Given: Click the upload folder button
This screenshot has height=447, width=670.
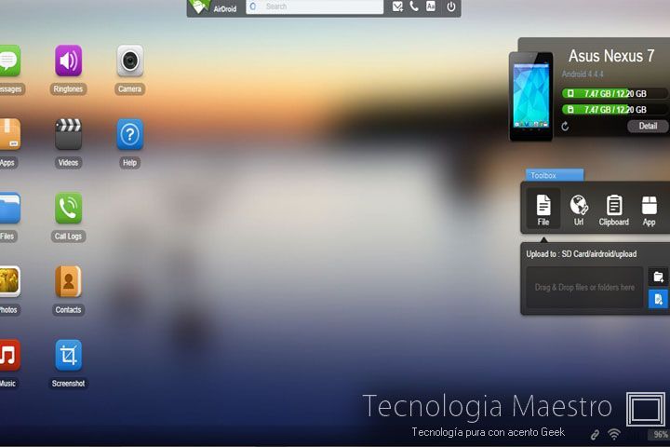Looking at the screenshot, I should (x=658, y=277).
